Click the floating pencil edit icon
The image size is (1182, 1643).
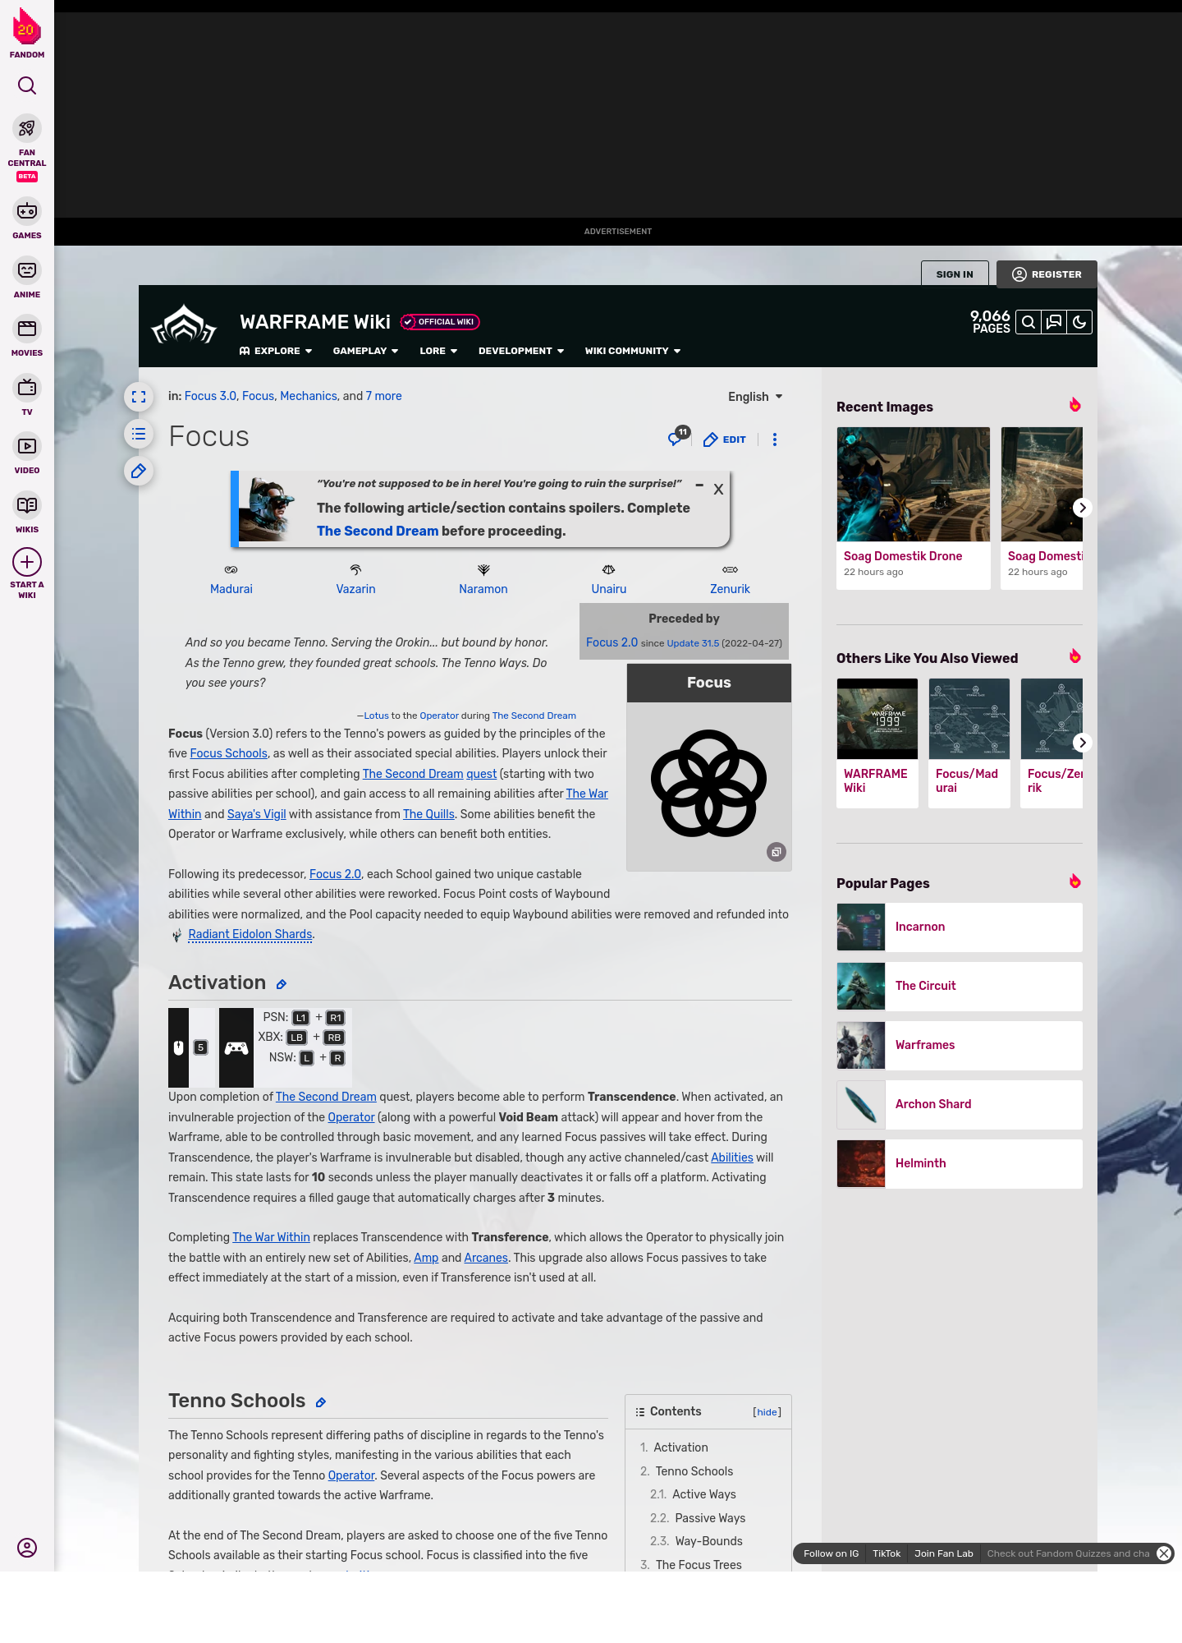[x=139, y=471]
